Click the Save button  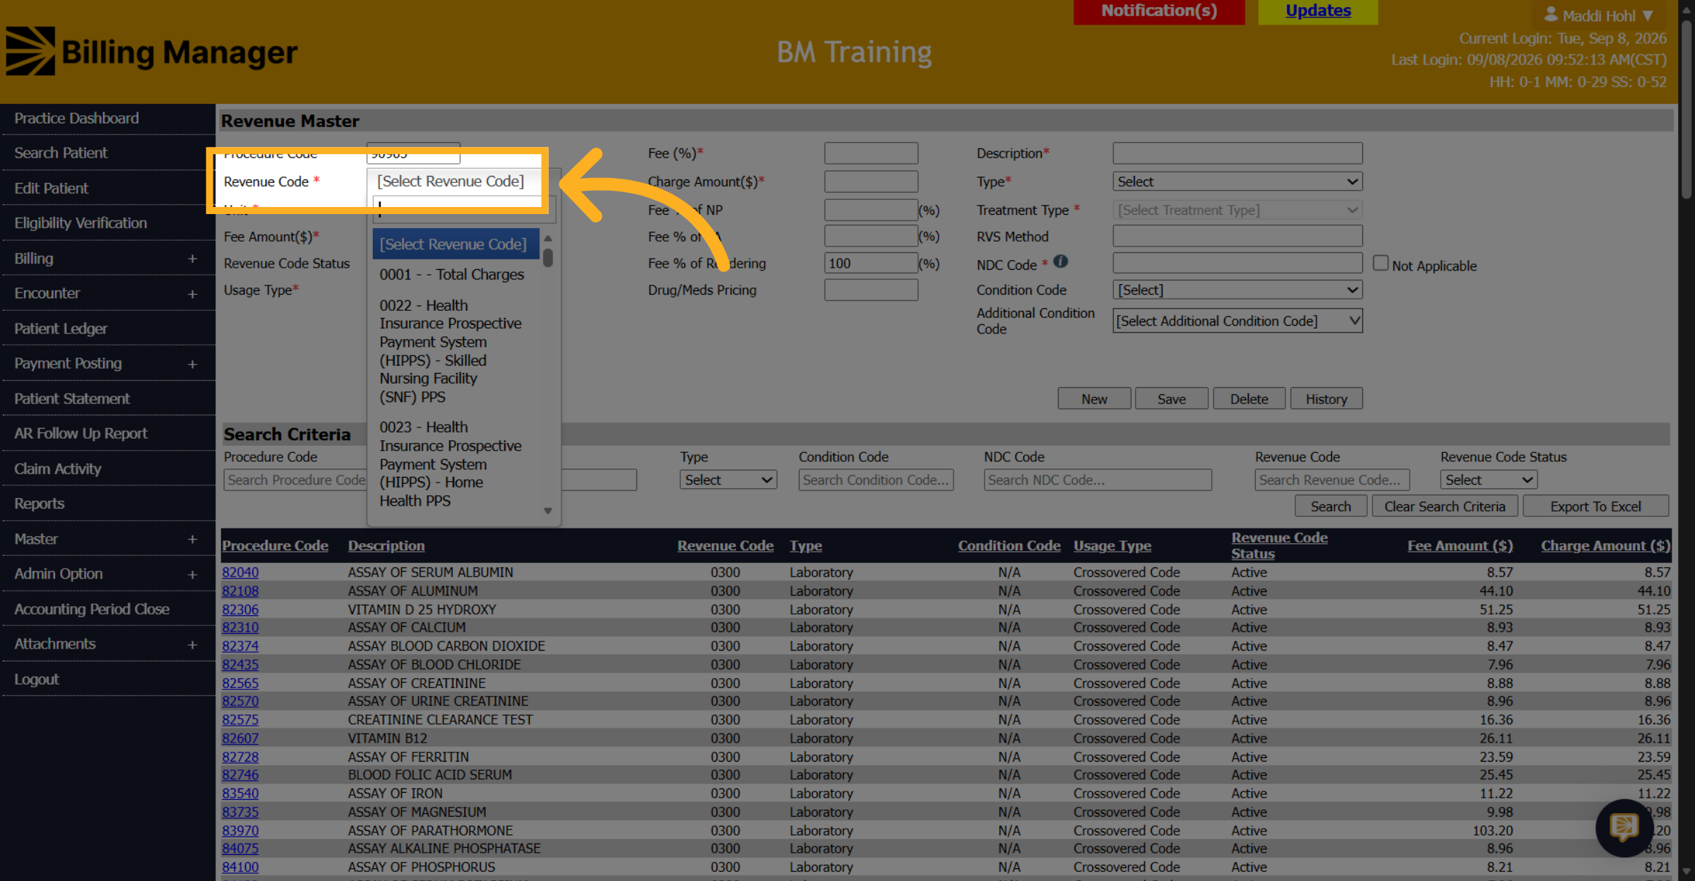coord(1171,398)
